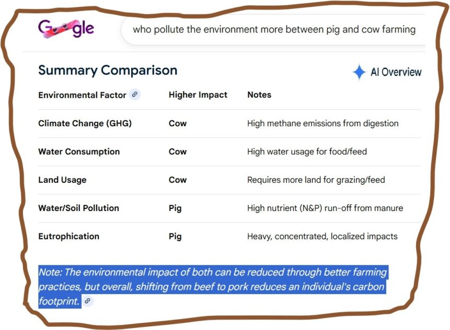Click the AI Overview label
Viewport: 450px width, 330px height.
tap(396, 72)
